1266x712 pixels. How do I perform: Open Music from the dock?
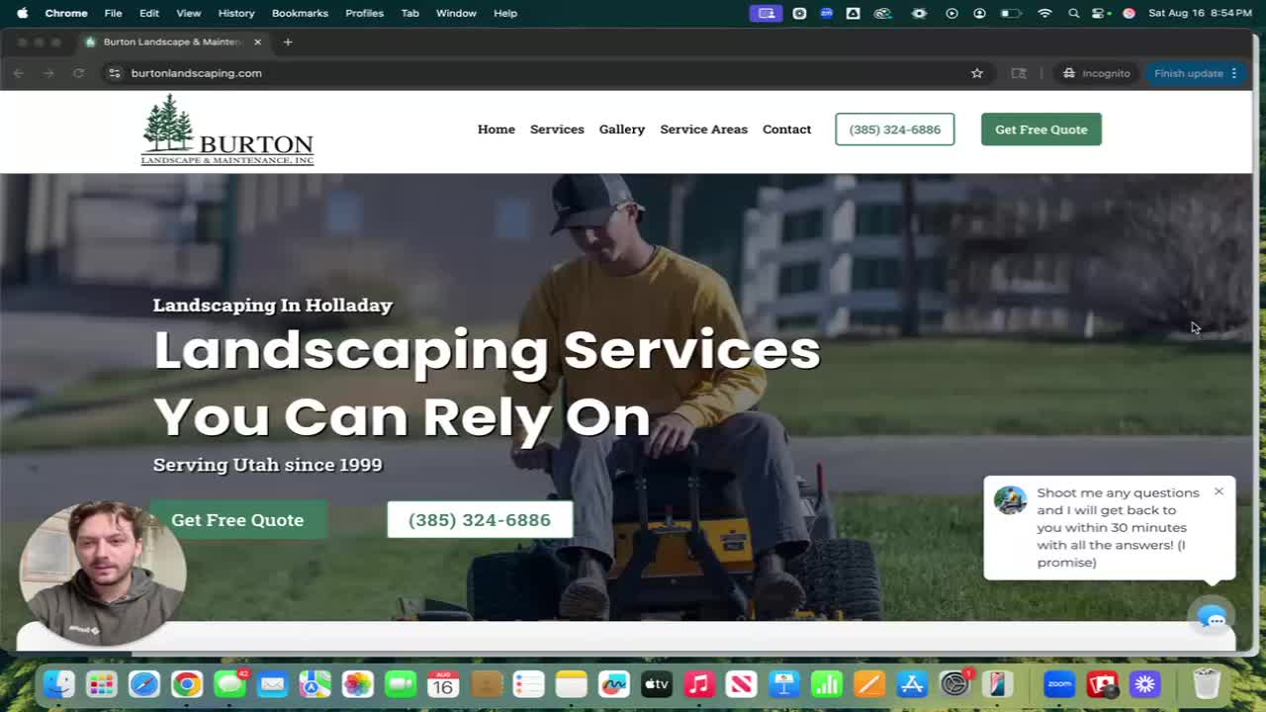point(698,683)
